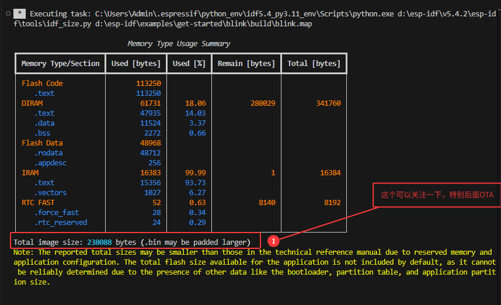Click the .data percentage 3.37

197,123
